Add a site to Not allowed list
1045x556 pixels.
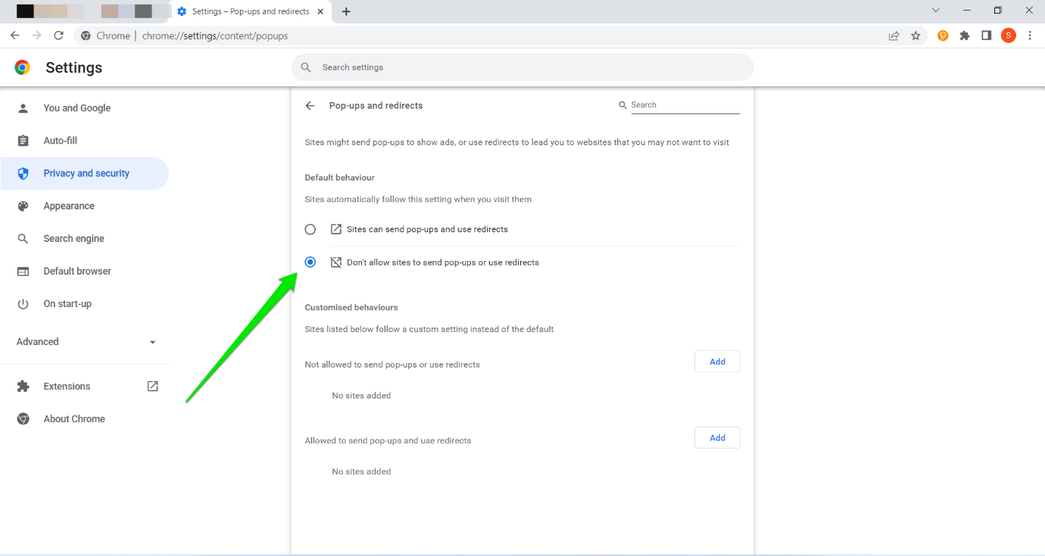click(717, 362)
